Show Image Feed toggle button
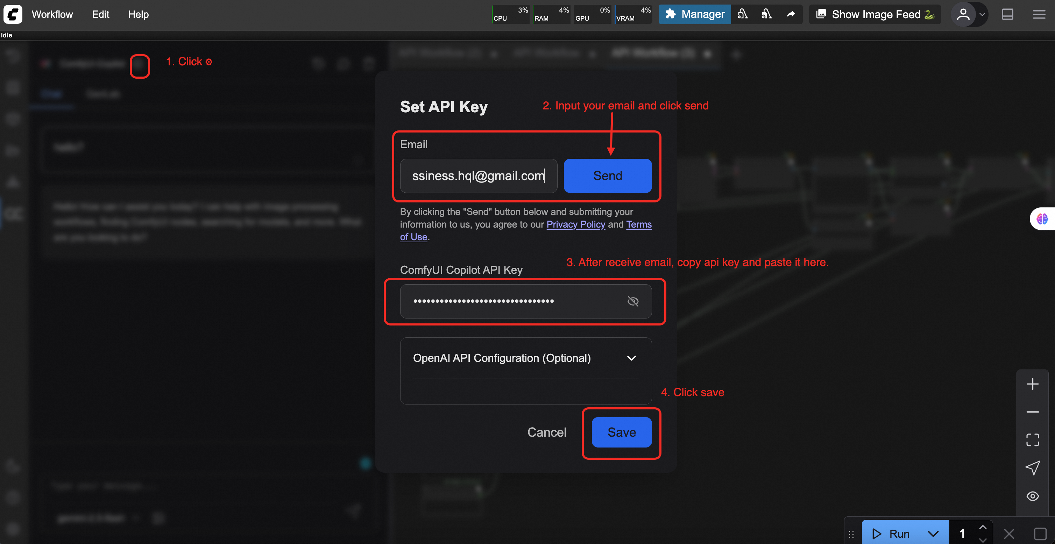The image size is (1055, 544). (875, 14)
